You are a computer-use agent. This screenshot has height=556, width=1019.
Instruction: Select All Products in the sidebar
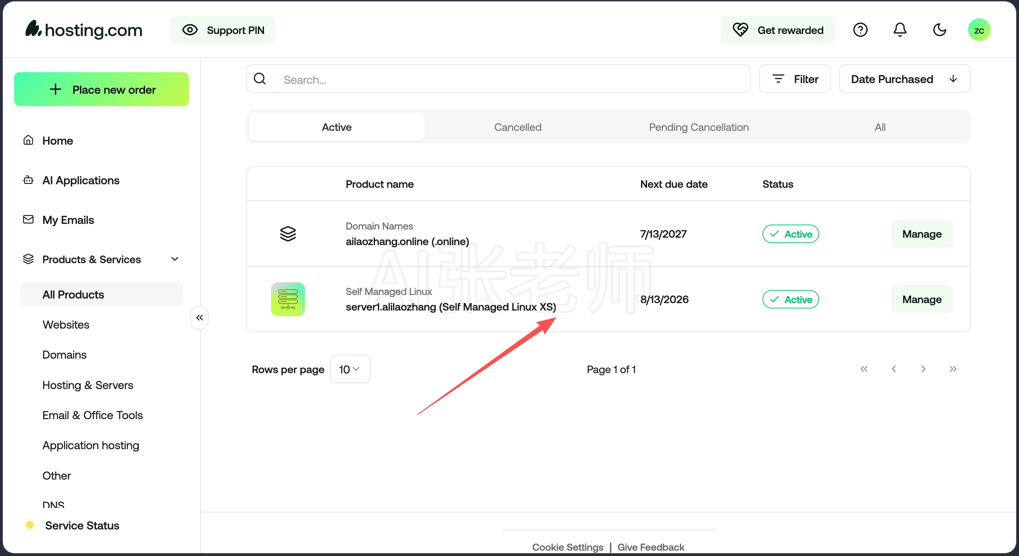click(x=101, y=294)
